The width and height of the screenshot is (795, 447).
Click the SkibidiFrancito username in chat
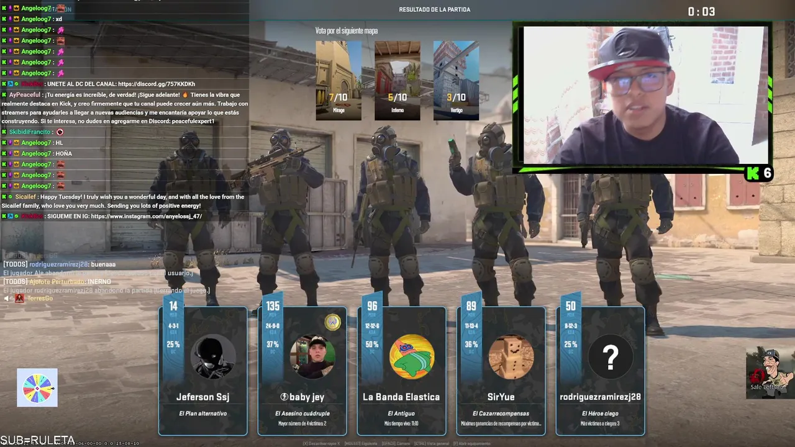pyautogui.click(x=31, y=132)
